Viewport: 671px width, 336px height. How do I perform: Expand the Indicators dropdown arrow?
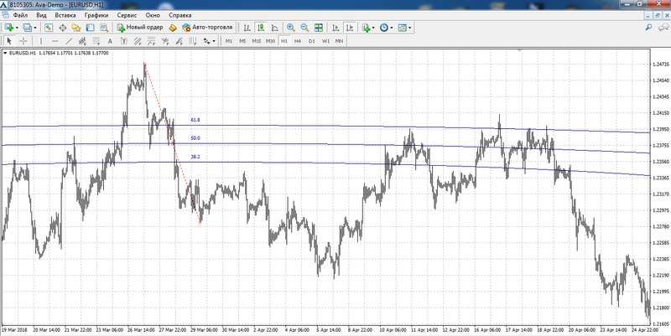[x=373, y=28]
